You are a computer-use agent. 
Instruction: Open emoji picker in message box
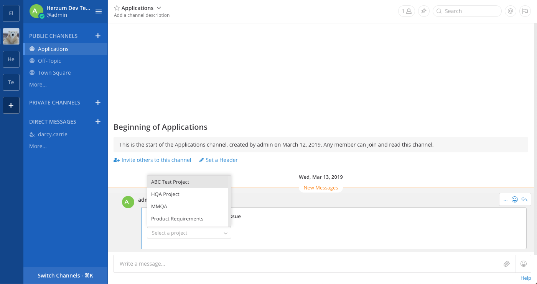tap(523, 264)
